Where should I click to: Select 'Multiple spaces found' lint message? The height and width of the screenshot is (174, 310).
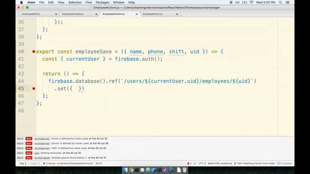click(69, 158)
